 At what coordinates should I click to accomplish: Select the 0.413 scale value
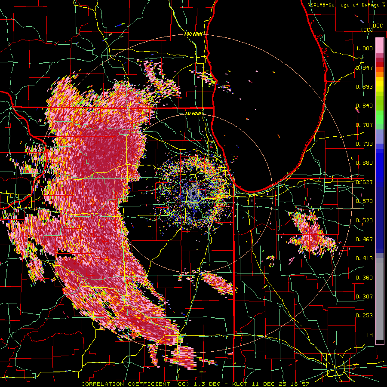click(x=364, y=258)
